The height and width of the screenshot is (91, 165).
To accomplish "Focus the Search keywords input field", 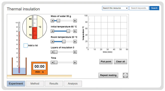I will 139,8.
